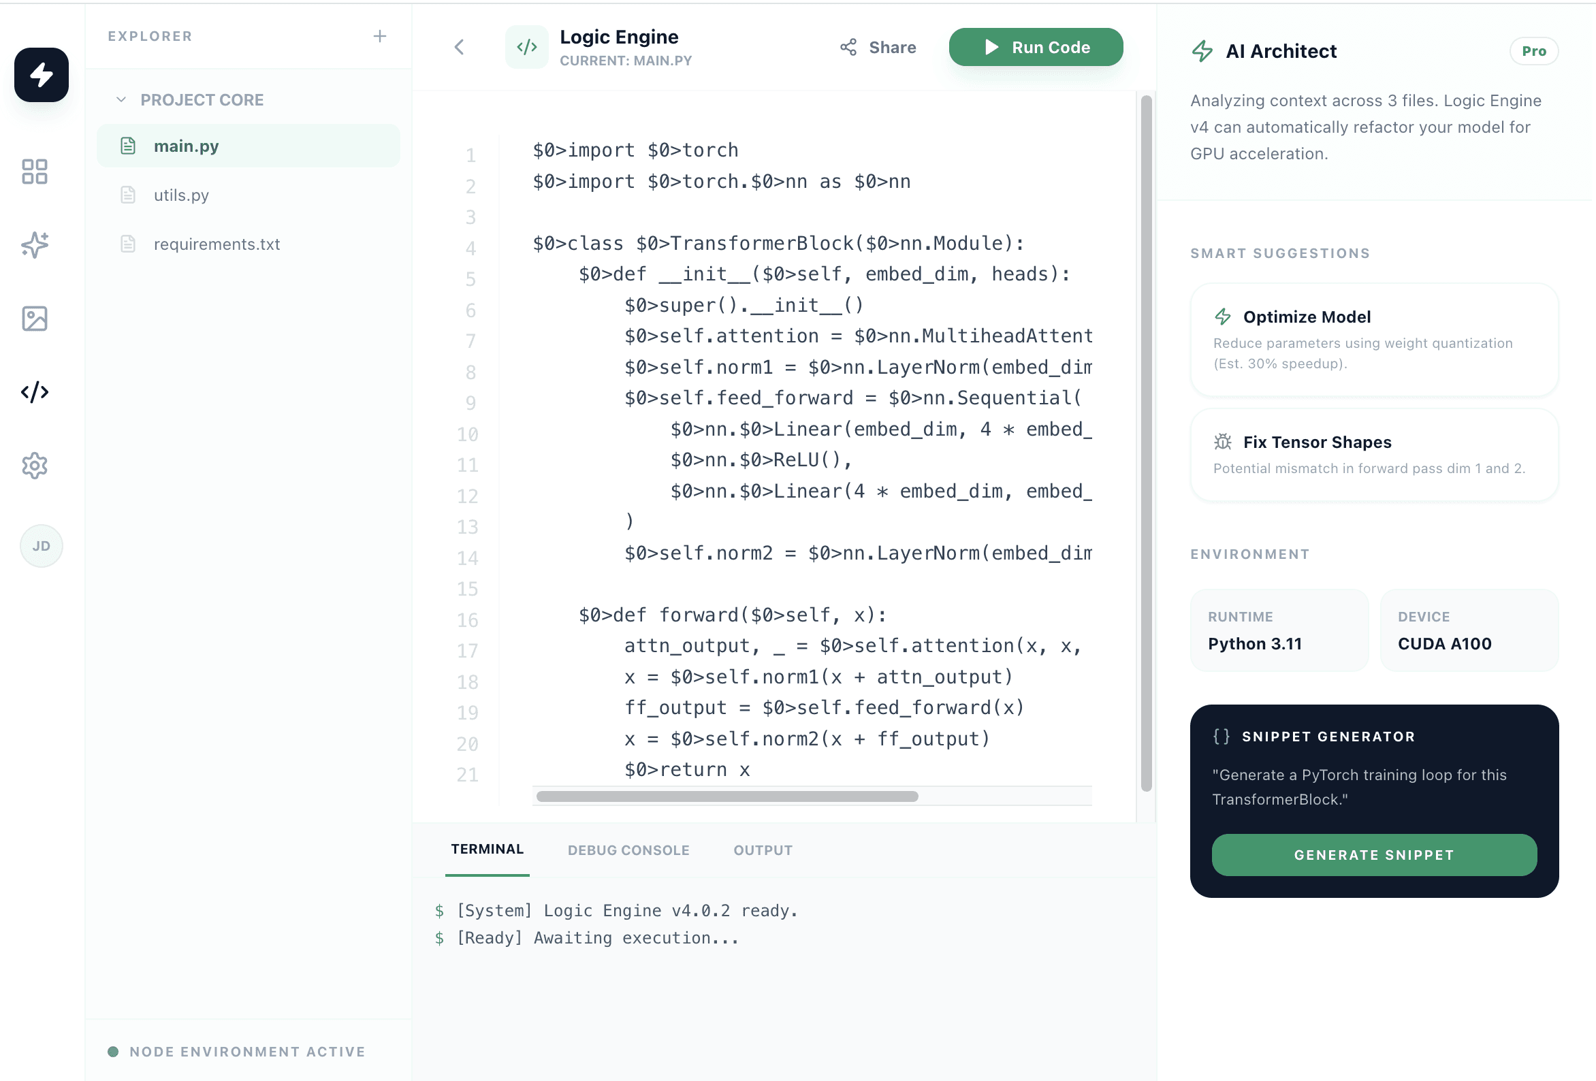Image resolution: width=1596 pixels, height=1081 pixels.
Task: Switch to the Debug Console tab
Action: pos(628,850)
